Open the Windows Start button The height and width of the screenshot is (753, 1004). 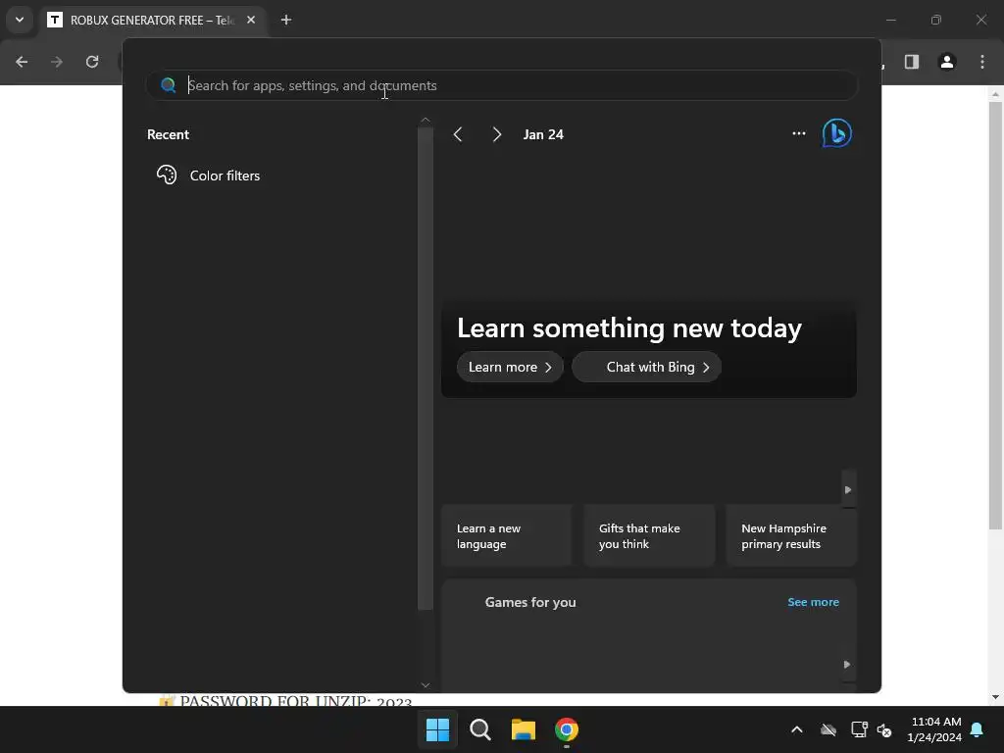pyautogui.click(x=438, y=729)
